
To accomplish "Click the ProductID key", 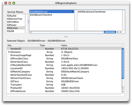I will pos(16,88).
